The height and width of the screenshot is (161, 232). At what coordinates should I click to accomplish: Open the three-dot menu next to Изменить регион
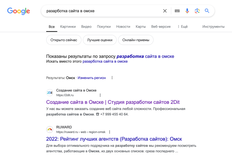pyautogui.click(x=112, y=78)
